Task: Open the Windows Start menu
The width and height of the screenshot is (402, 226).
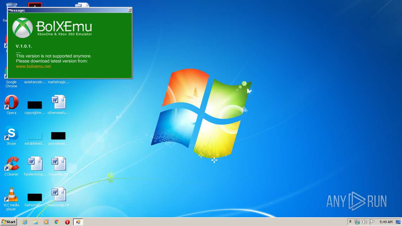Action: [x=9, y=222]
